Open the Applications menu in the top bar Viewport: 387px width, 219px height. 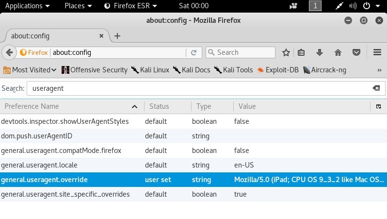(27, 6)
